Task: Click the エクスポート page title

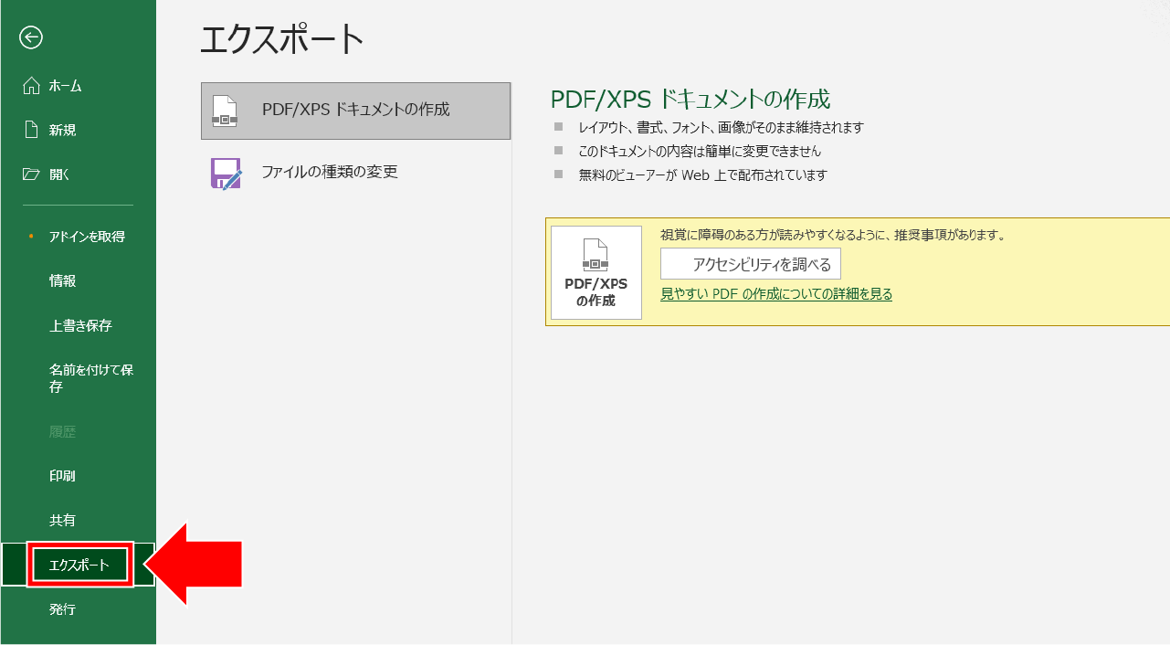Action: pos(281,39)
